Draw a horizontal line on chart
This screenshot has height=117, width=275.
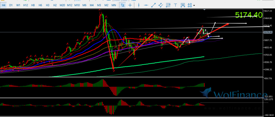click(x=146, y=5)
